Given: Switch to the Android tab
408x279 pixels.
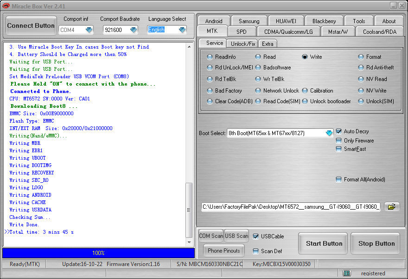Looking at the screenshot, I should pos(214,21).
